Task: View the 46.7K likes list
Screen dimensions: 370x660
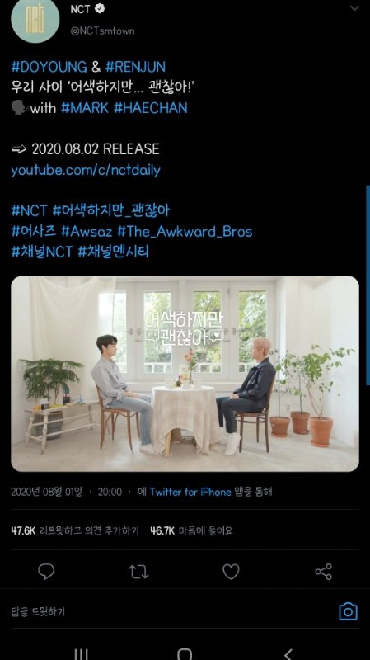Action: (x=191, y=530)
